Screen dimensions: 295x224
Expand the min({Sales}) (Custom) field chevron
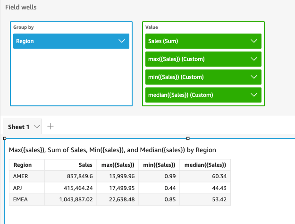(x=254, y=77)
